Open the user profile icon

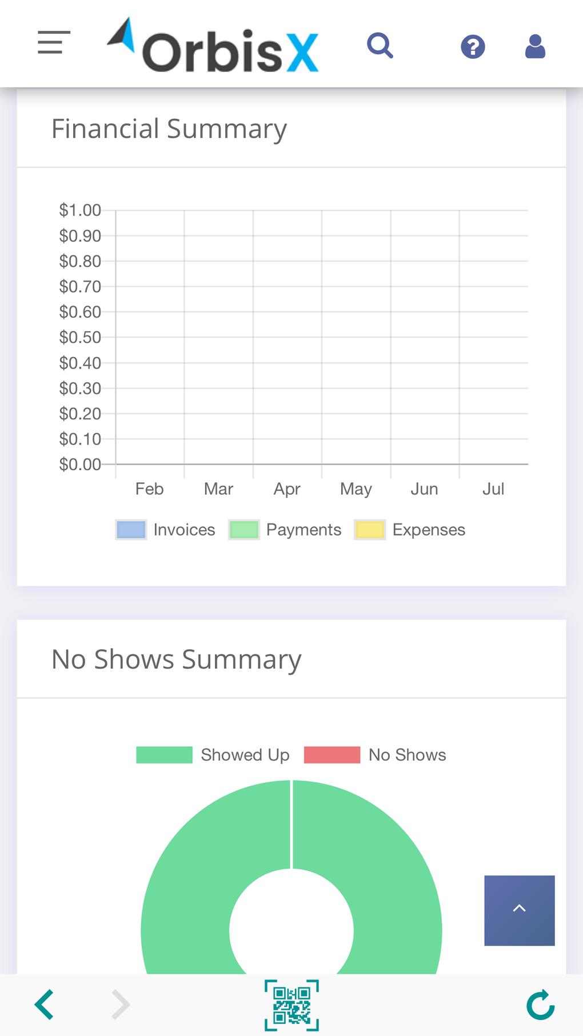coord(535,47)
